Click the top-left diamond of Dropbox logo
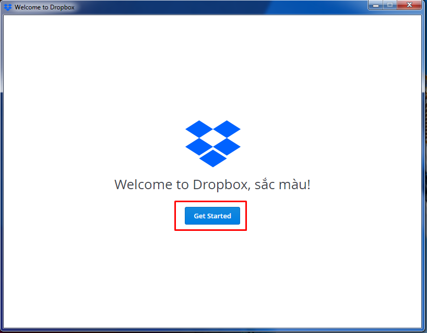 [199, 128]
